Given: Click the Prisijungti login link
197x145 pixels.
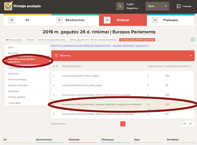Looking at the screenshot, I should point(187,6).
